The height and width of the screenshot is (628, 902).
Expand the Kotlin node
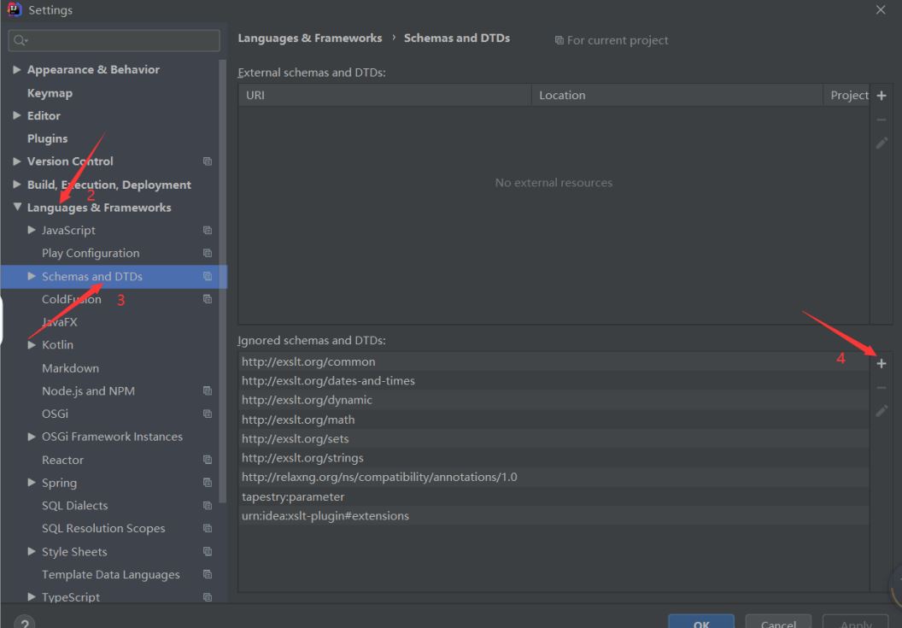click(32, 345)
